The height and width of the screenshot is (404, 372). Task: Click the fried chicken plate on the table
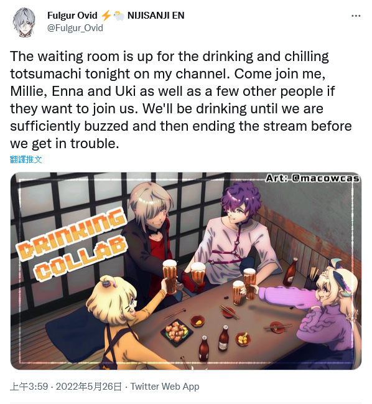pyautogui.click(x=177, y=332)
